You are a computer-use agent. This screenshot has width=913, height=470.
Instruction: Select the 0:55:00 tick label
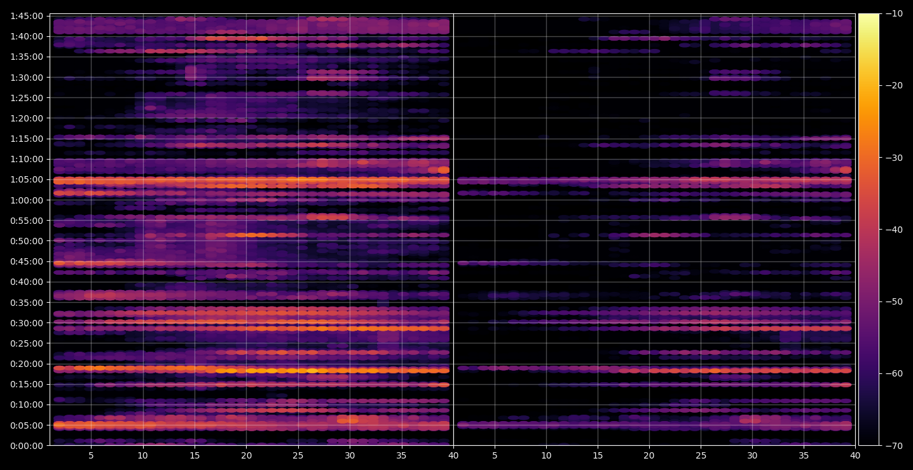coord(27,221)
